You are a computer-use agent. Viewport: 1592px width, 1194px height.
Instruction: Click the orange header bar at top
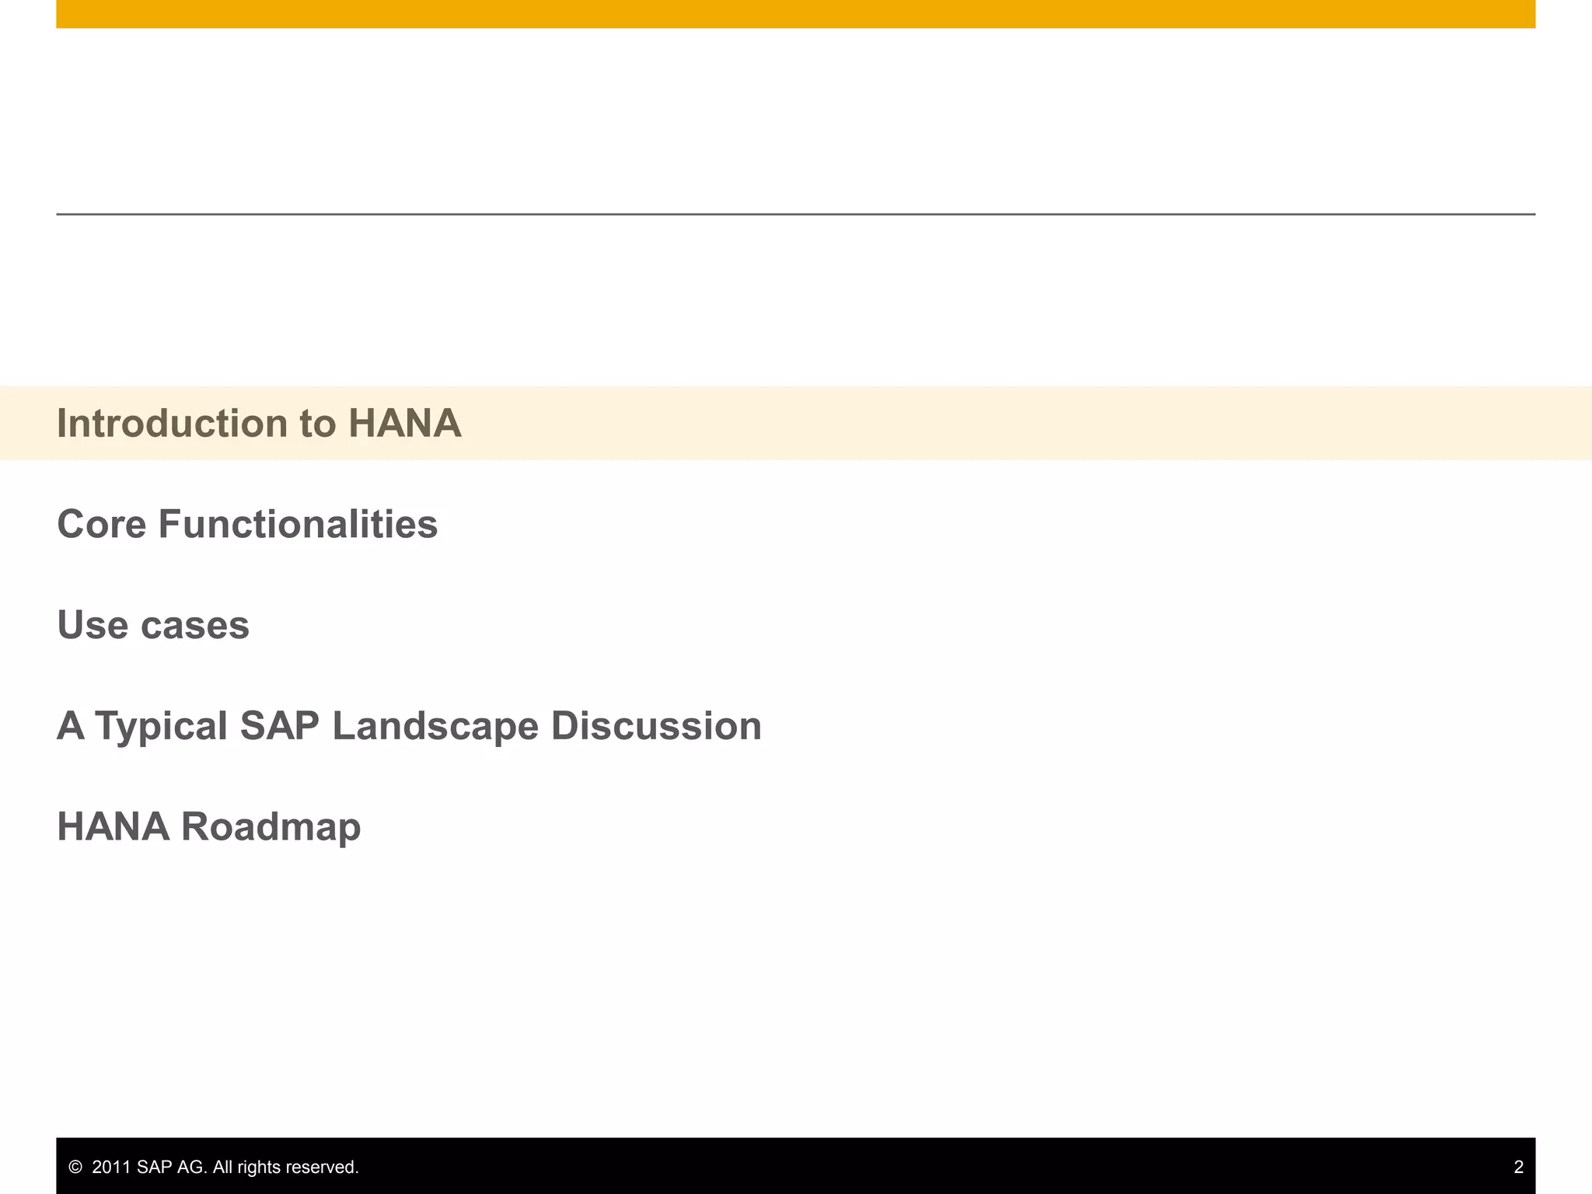click(x=795, y=14)
